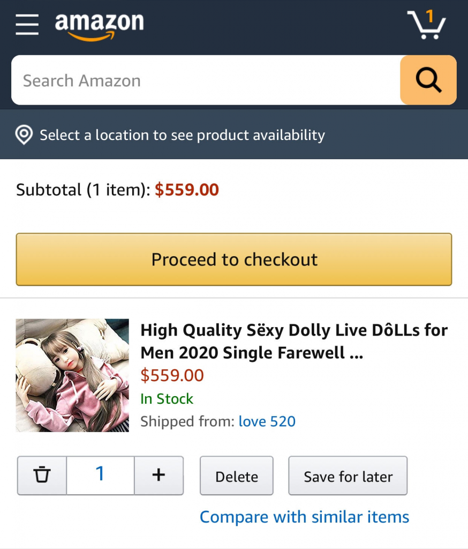468x549 pixels.
Task: Open Compare with similar items link
Action: coord(304,517)
